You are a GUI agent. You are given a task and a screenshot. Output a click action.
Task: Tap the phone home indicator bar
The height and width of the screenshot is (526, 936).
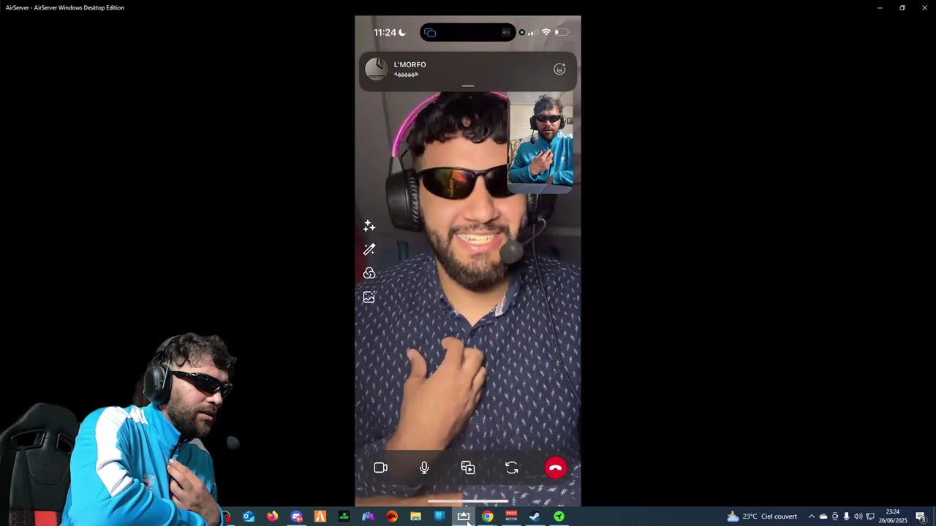[x=468, y=501]
